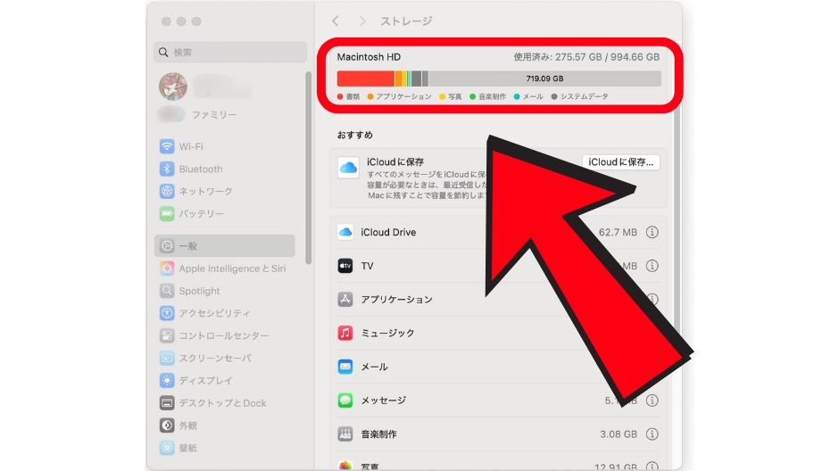Open the iCloud Drive storage row
Viewport: 839px width, 471px height.
498,232
